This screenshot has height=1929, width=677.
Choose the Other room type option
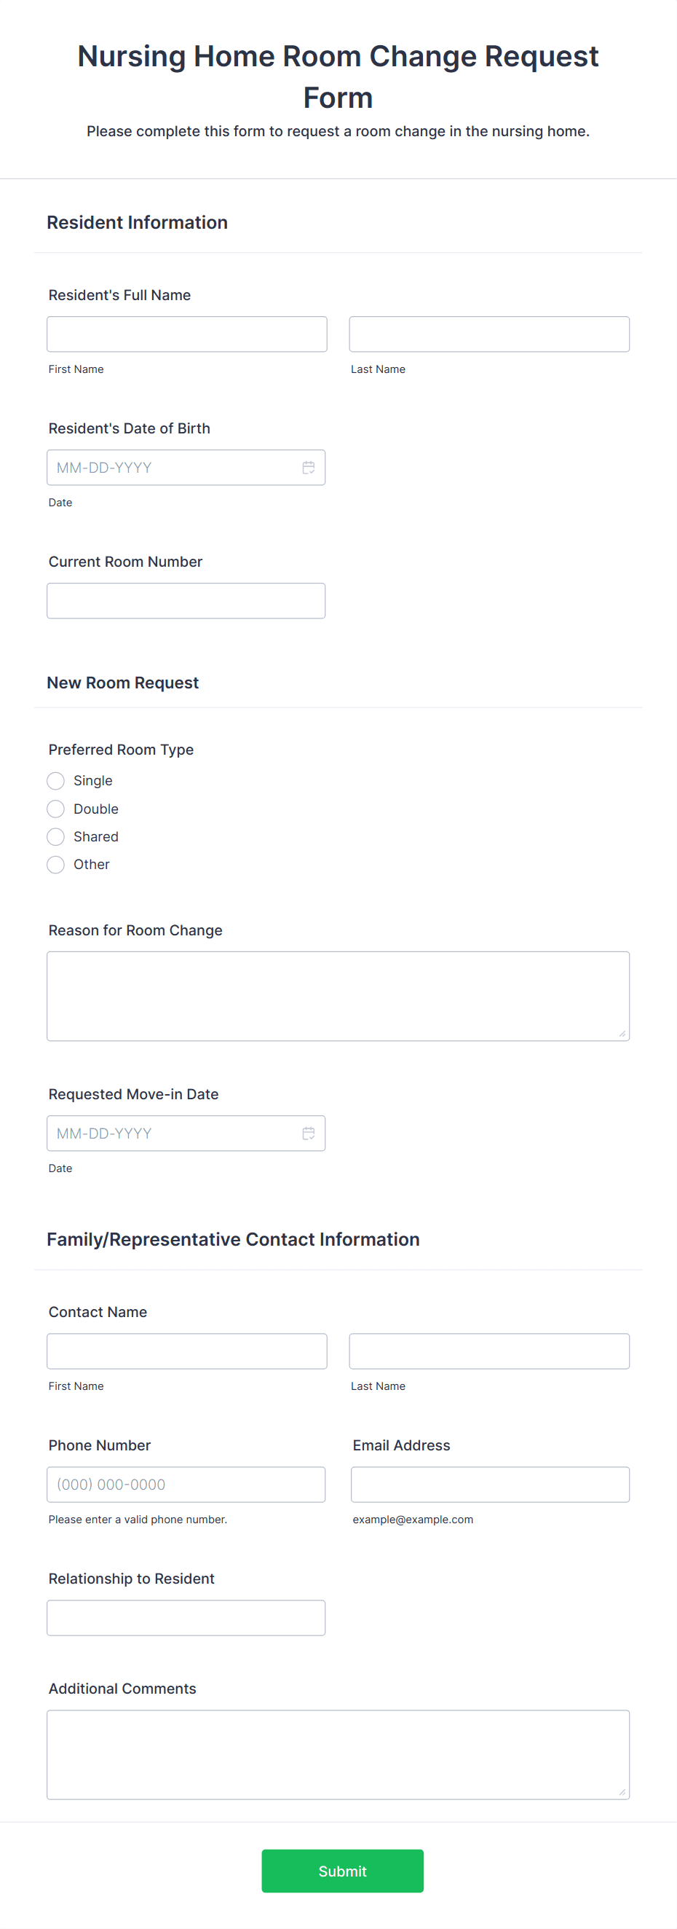coord(55,865)
